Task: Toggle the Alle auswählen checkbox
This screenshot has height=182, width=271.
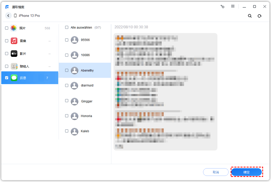Action: pyautogui.click(x=67, y=27)
